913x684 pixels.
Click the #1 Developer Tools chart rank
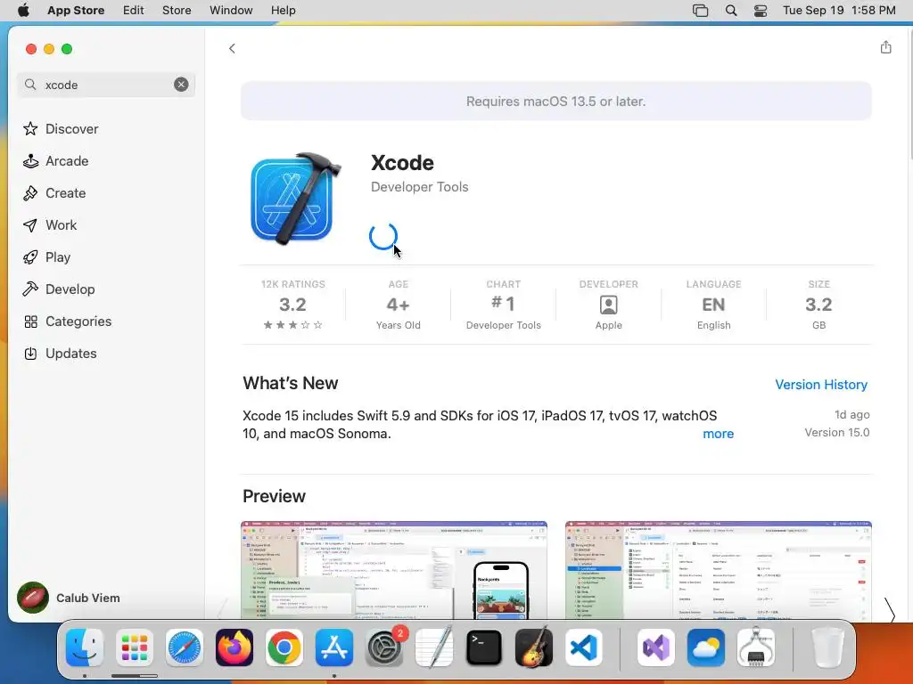point(504,305)
